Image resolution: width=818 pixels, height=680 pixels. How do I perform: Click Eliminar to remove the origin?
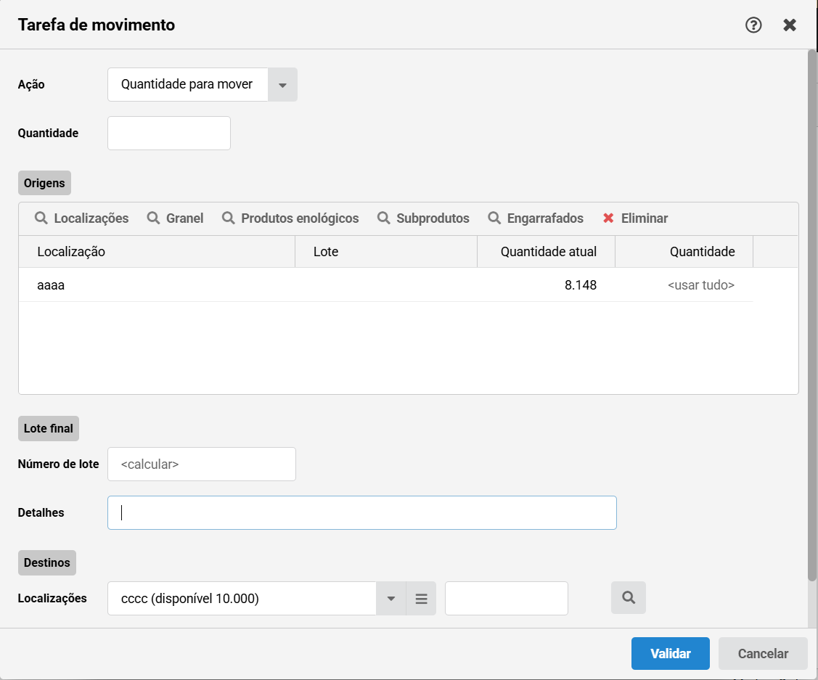tap(635, 218)
